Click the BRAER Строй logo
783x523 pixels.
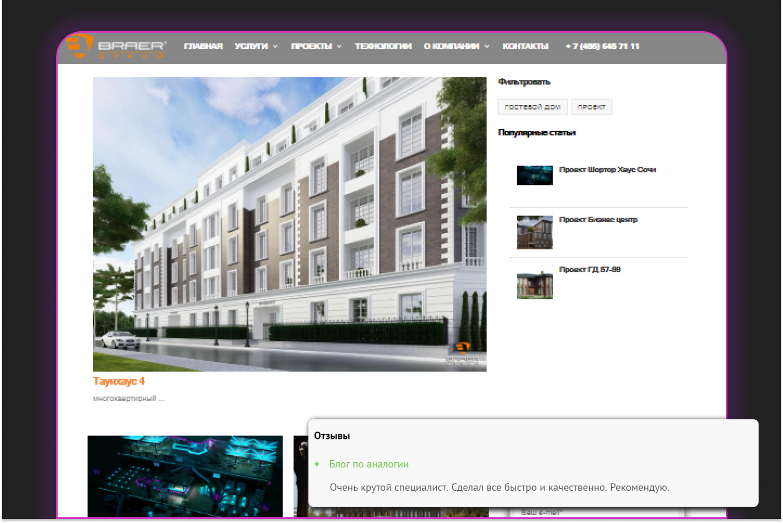(116, 46)
